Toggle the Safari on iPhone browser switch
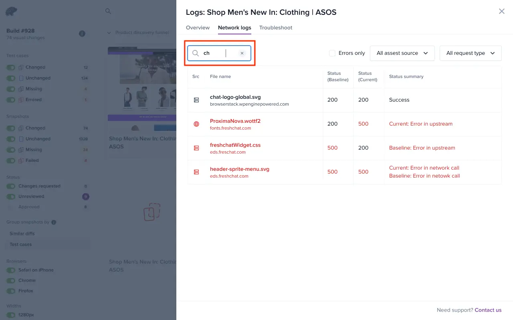The image size is (513, 320). tap(11, 270)
